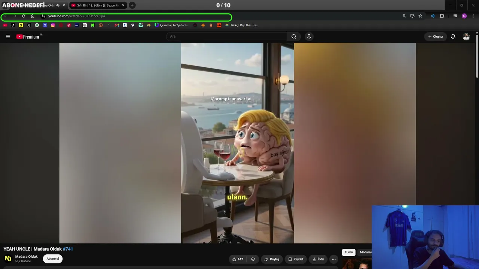Viewport: 479px width, 269px height.
Task: Click the Abone ol subscribe button
Action: coord(53,259)
